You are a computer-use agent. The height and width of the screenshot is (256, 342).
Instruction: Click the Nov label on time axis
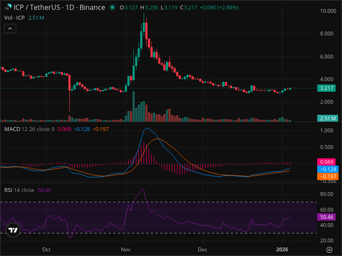[x=126, y=250]
